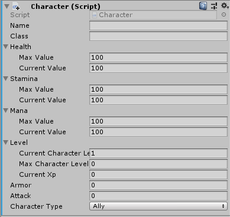Click the Armor value field
The width and height of the screenshot is (230, 217).
pyautogui.click(x=158, y=185)
